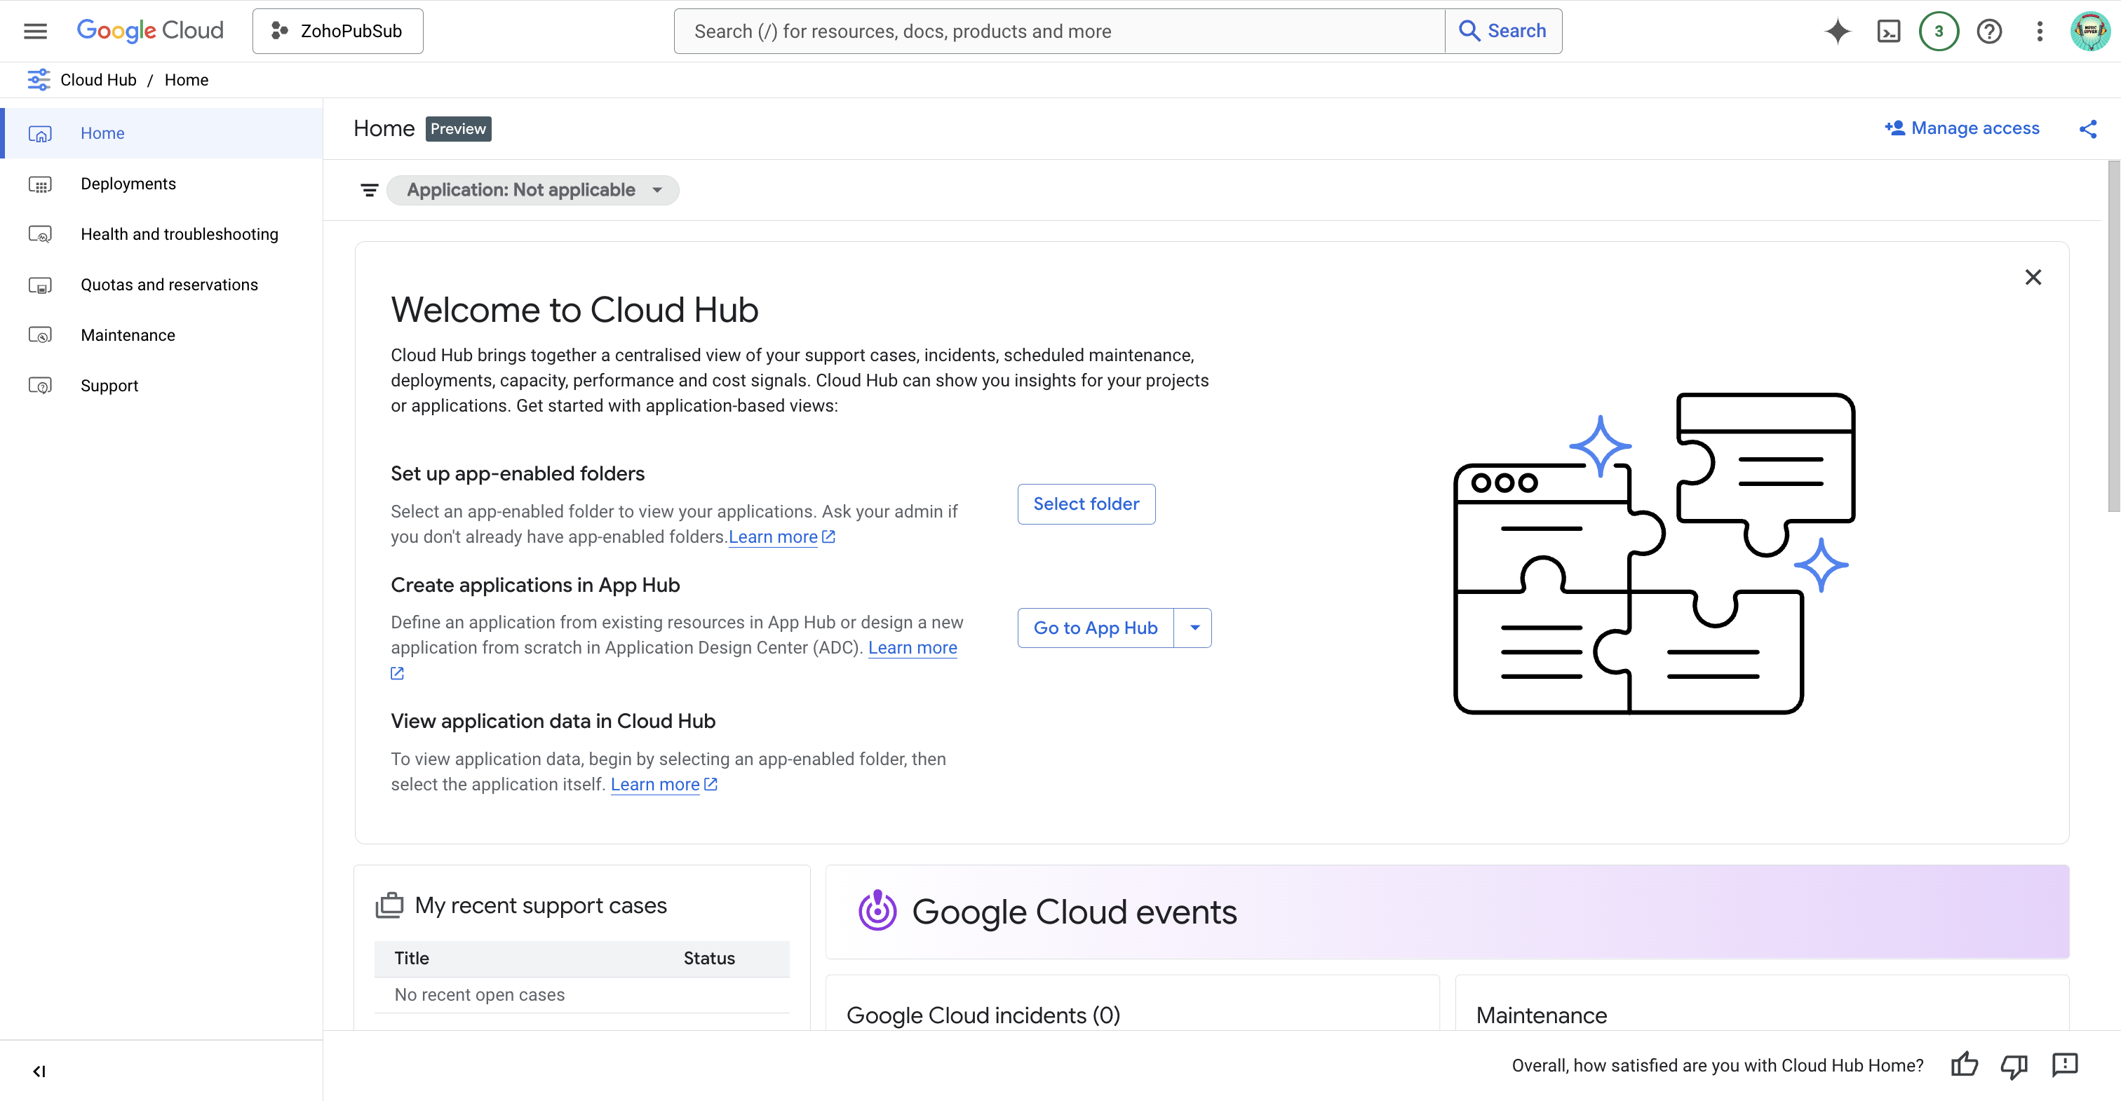Click thumbs up for Cloud Hub satisfaction

(1965, 1065)
